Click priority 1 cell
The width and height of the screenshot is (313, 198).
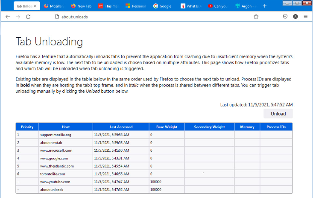point(27,135)
